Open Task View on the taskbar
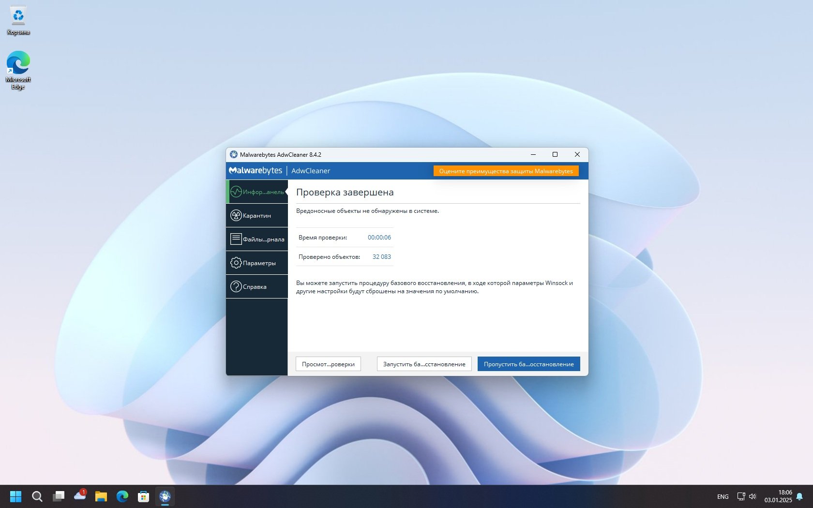Image resolution: width=813 pixels, height=508 pixels. coord(59,496)
